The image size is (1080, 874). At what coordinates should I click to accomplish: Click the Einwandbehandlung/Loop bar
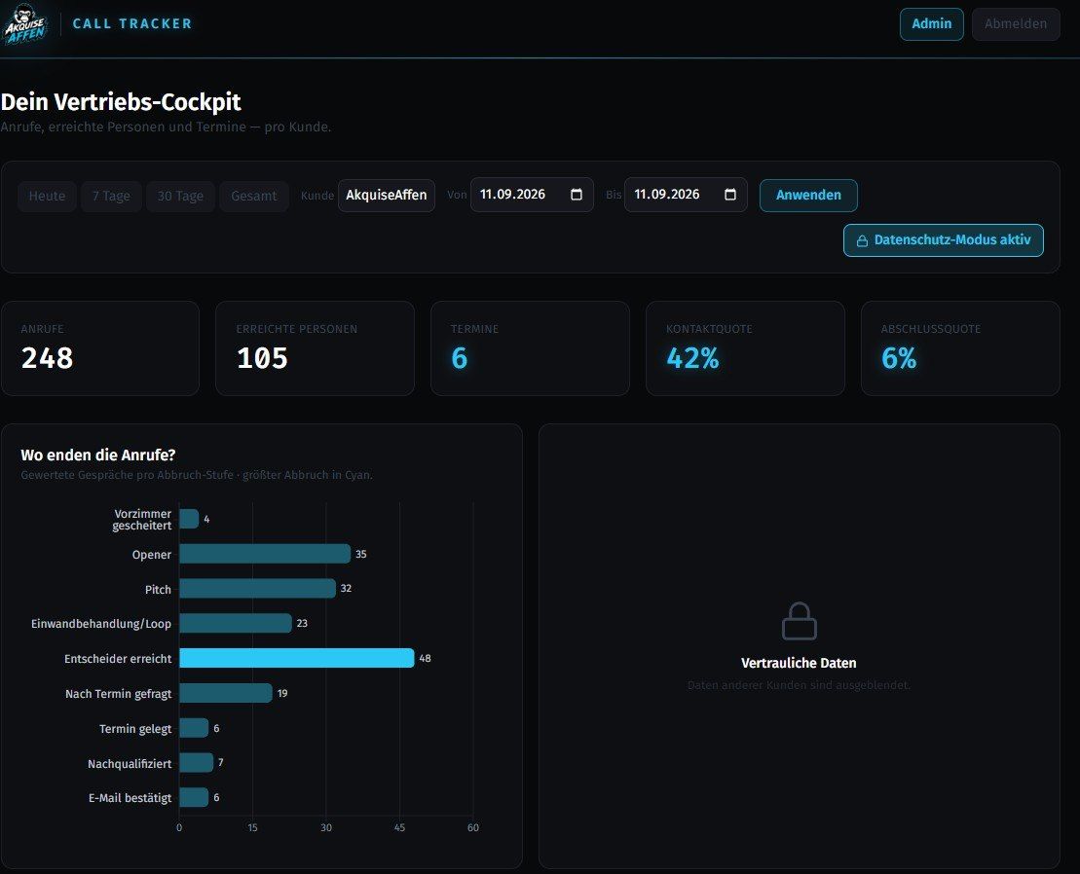pos(236,623)
